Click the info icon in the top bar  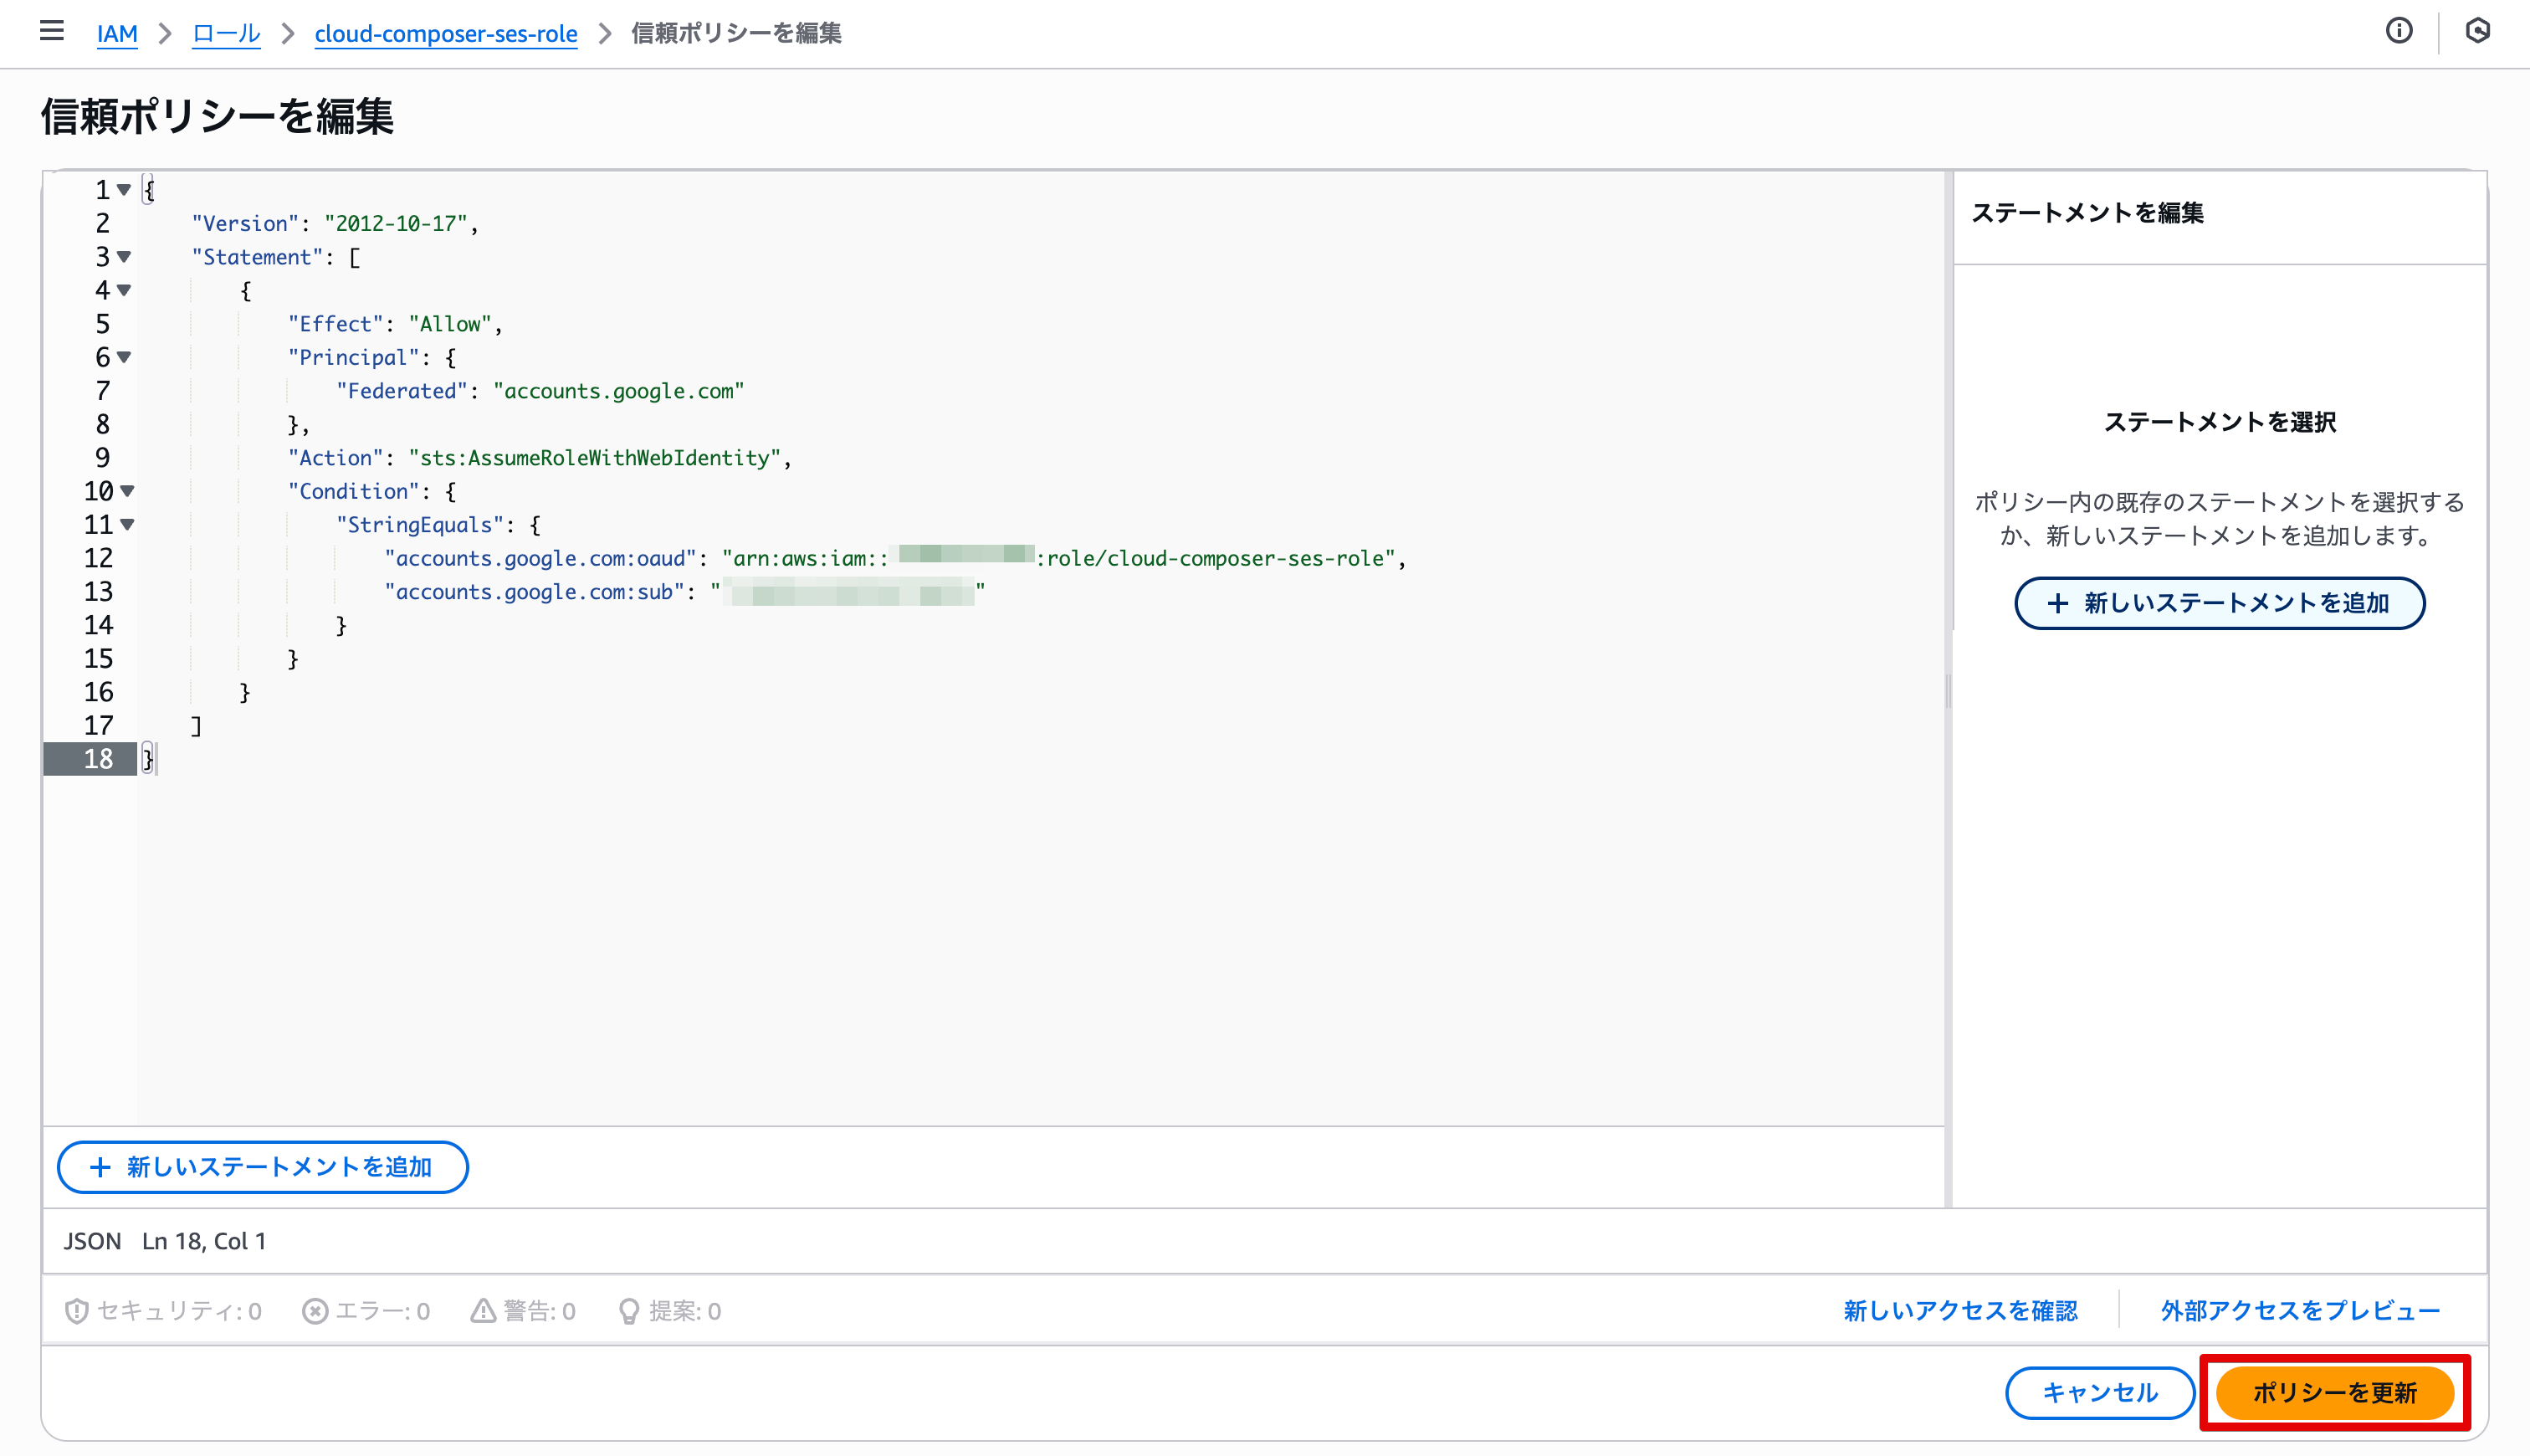pos(2399,31)
